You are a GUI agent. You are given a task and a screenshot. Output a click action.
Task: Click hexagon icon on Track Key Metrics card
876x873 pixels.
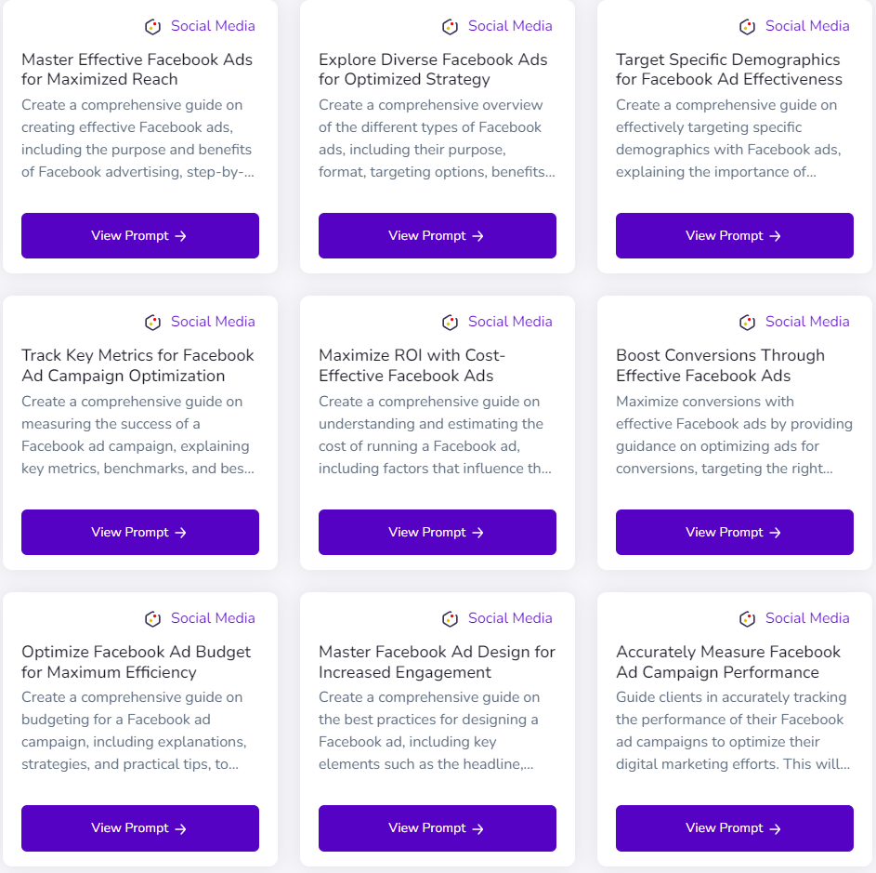click(153, 323)
